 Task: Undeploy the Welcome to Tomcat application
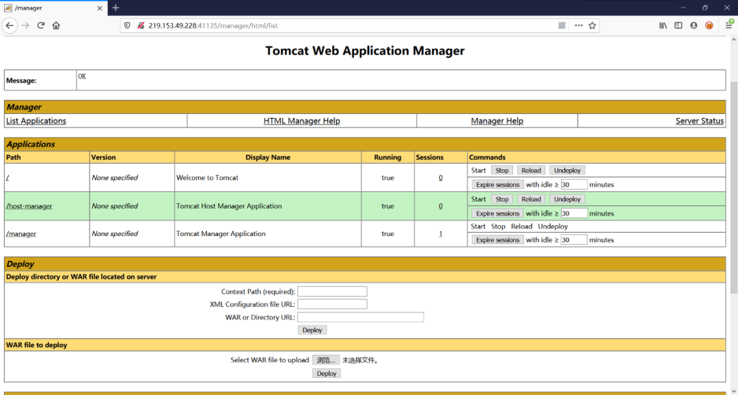pos(567,171)
